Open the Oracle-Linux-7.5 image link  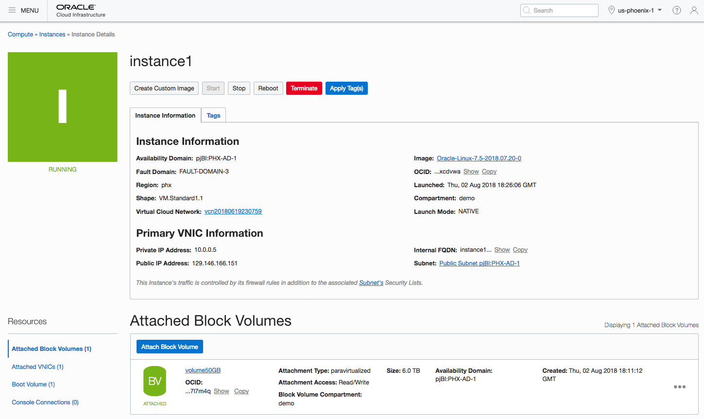[479, 158]
